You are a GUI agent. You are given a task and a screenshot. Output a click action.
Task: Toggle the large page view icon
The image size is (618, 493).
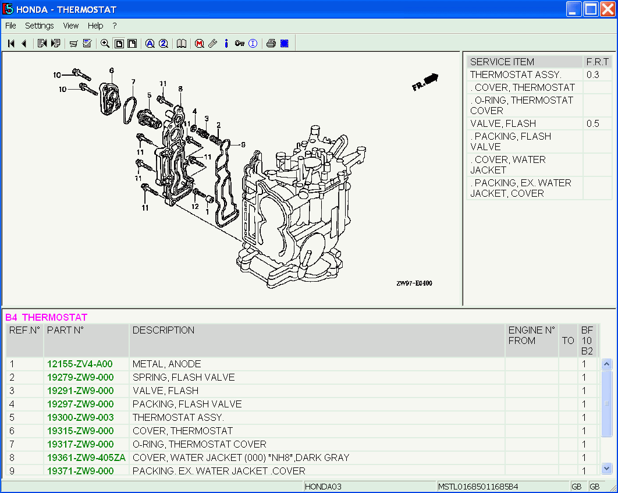point(132,43)
